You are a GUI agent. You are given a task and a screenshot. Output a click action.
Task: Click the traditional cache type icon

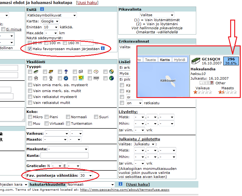pyautogui.click(x=36, y=72)
